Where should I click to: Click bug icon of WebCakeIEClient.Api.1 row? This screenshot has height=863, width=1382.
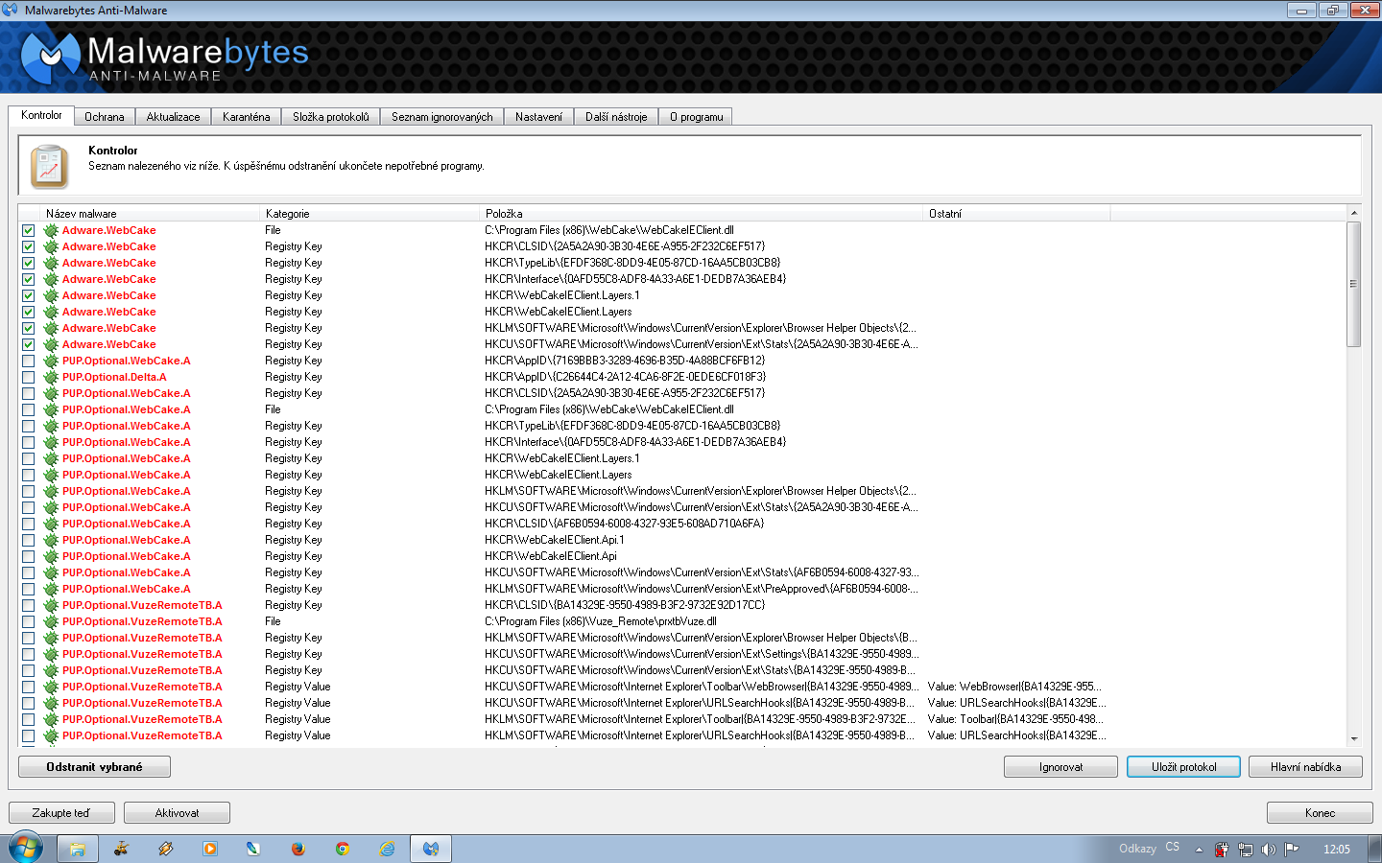51,540
